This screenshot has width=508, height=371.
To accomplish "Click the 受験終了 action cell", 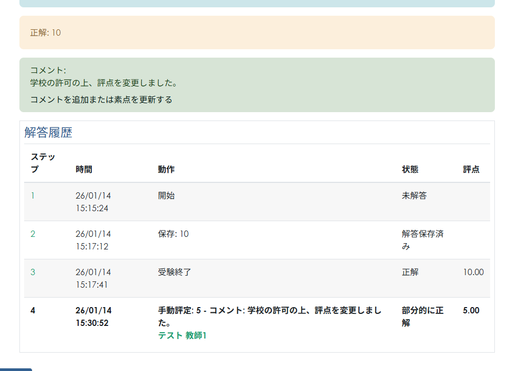I will tap(174, 272).
